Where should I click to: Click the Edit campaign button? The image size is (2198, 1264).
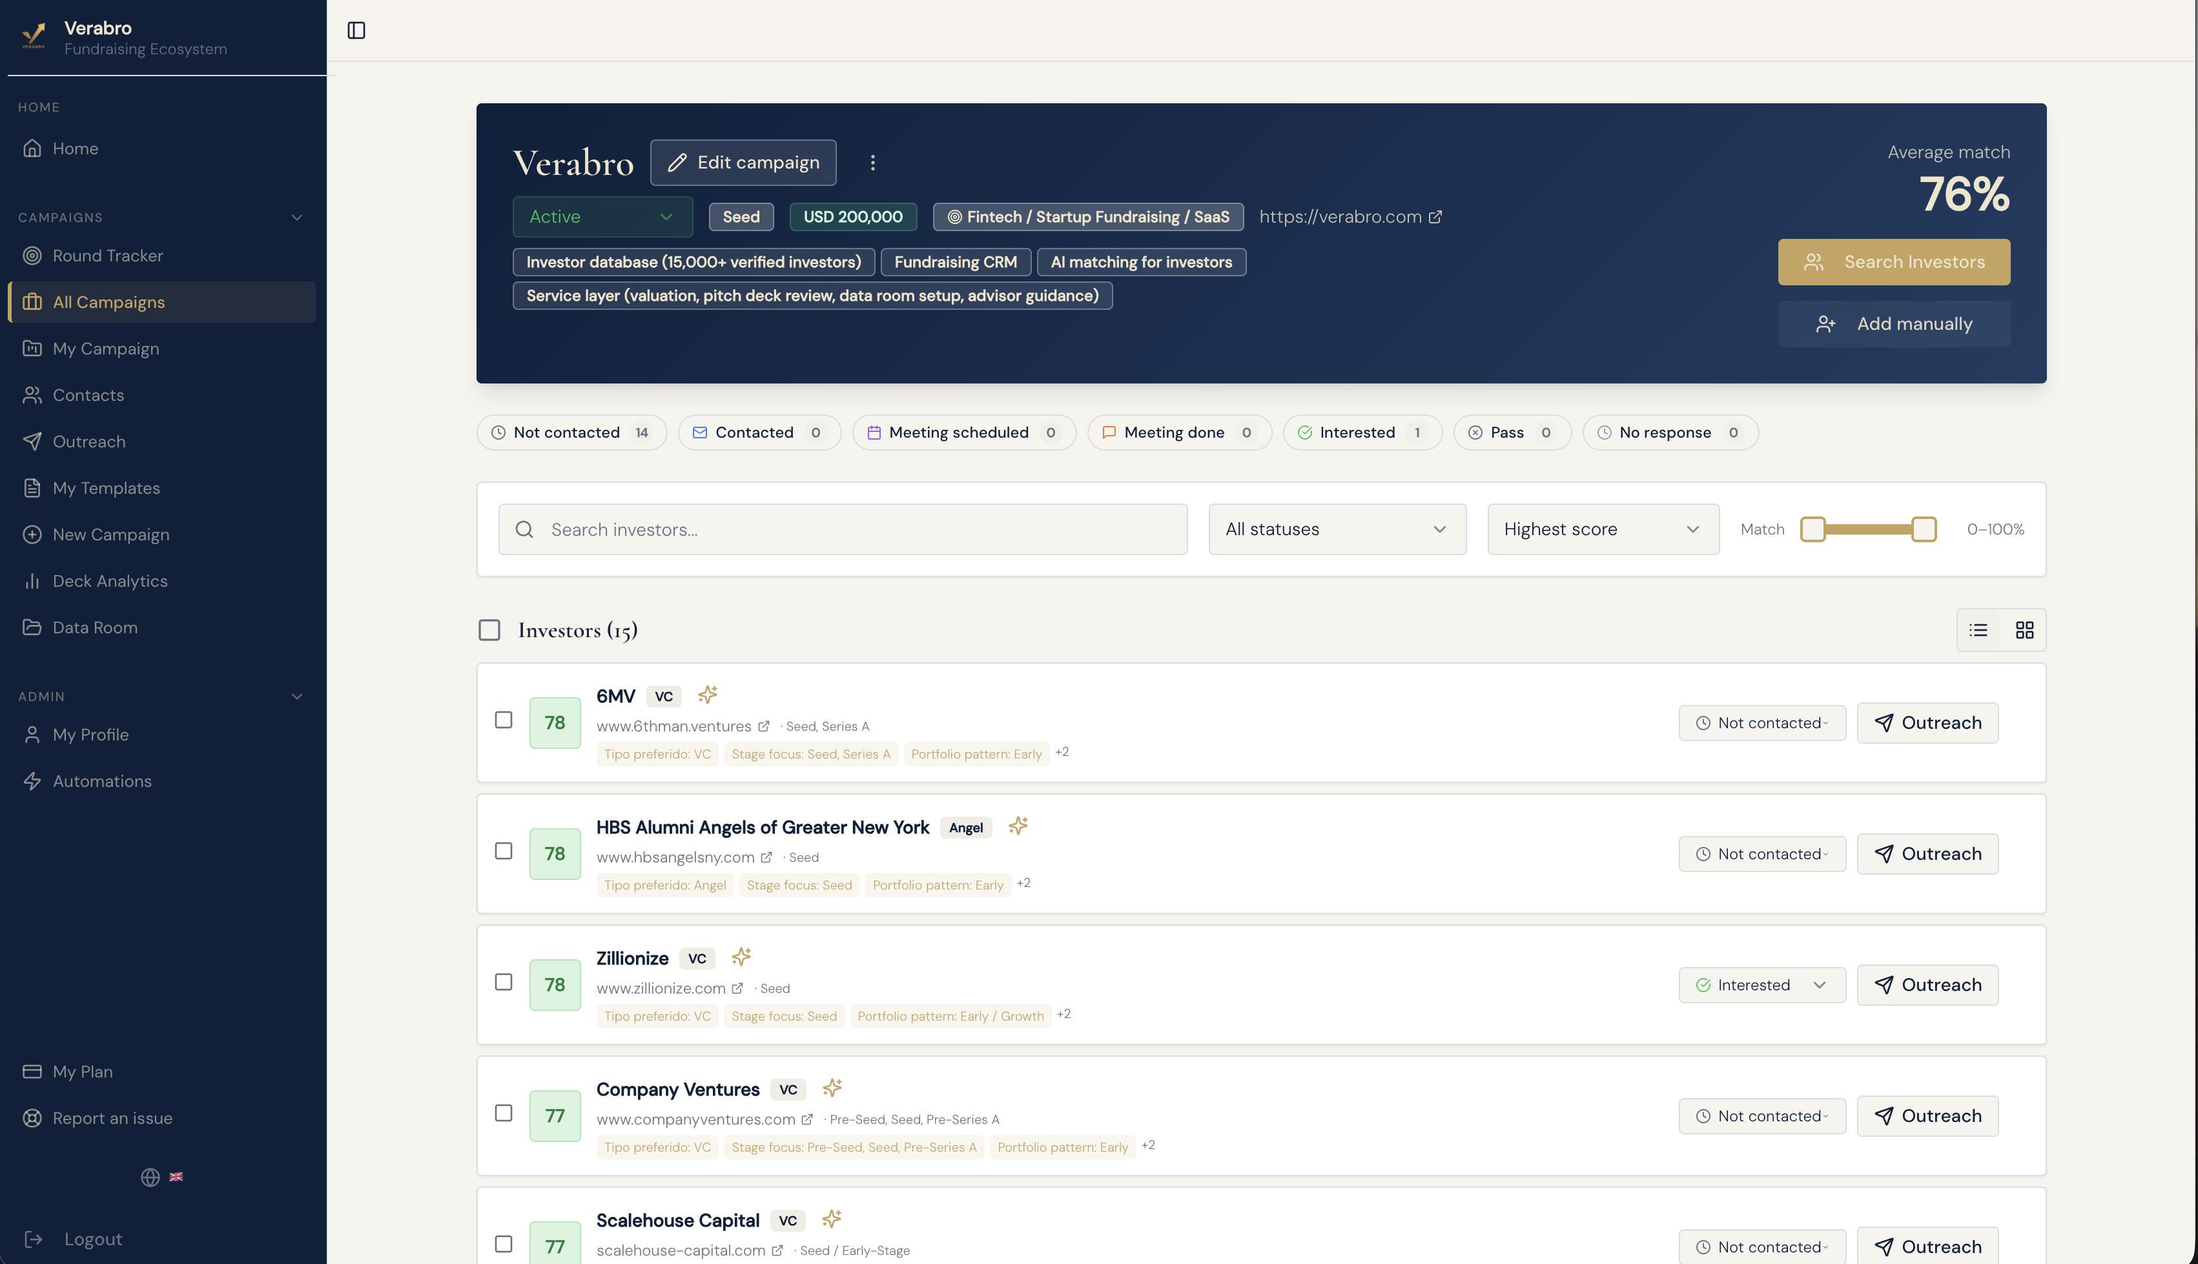[743, 162]
